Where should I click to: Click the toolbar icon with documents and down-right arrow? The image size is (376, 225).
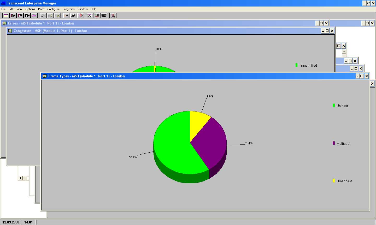[13, 16]
